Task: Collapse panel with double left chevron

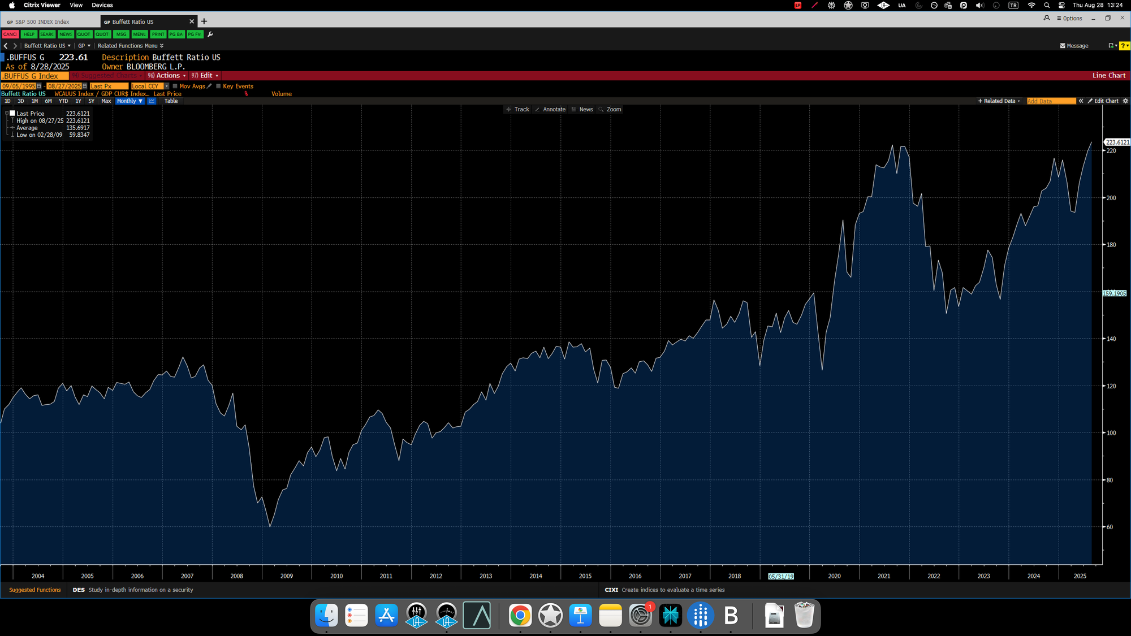Action: 1081,101
